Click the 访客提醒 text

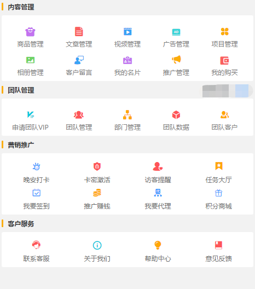coord(158,180)
